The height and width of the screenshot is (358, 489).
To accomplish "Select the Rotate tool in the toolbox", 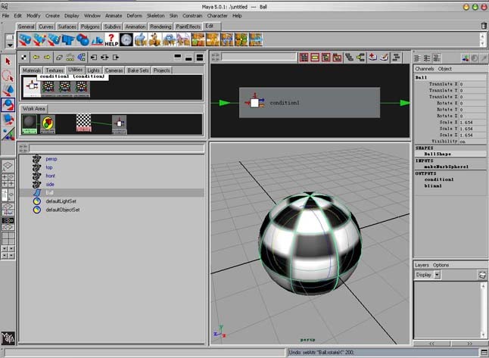I will coord(8,105).
